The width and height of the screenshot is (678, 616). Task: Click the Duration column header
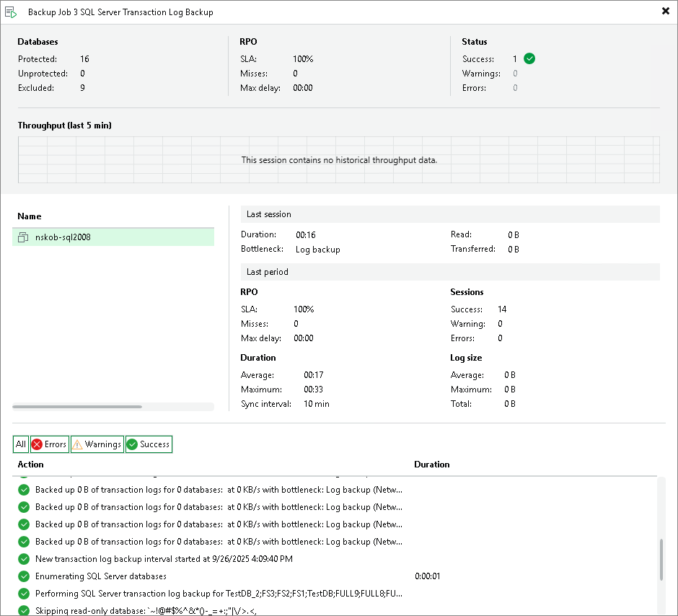point(432,465)
